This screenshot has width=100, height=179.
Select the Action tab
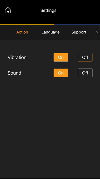22,32
